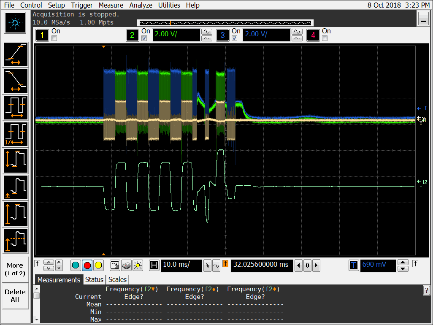Image resolution: width=433 pixels, height=325 pixels.
Task: Click the 10.0 ms/ timebase field
Action: tap(181, 265)
